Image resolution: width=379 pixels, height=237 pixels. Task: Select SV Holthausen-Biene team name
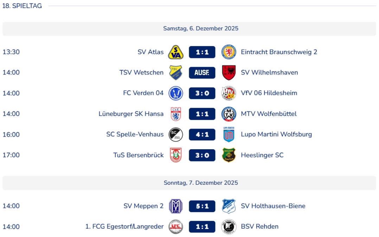tap(273, 206)
